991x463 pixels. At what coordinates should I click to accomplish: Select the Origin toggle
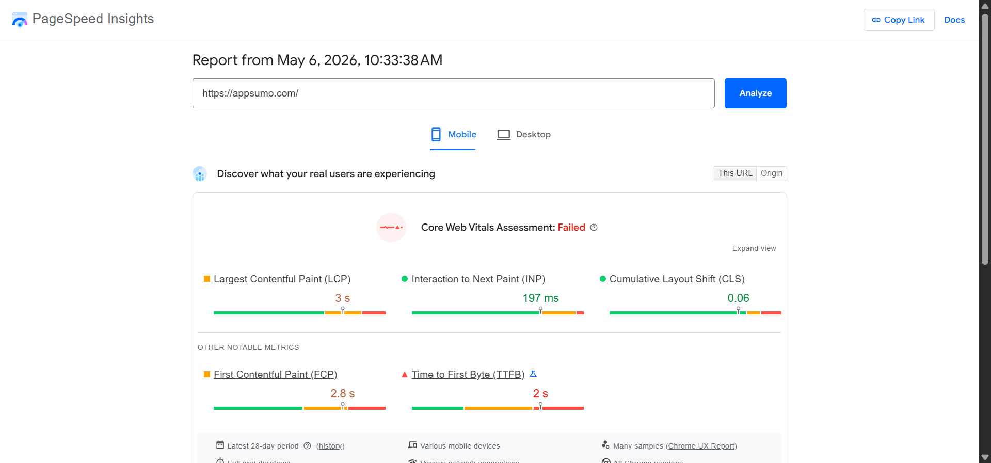click(771, 173)
